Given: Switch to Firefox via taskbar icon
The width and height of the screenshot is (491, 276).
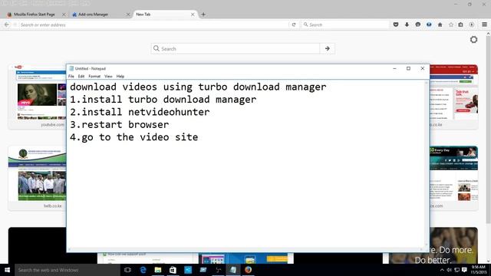Looking at the screenshot, I should (248, 270).
